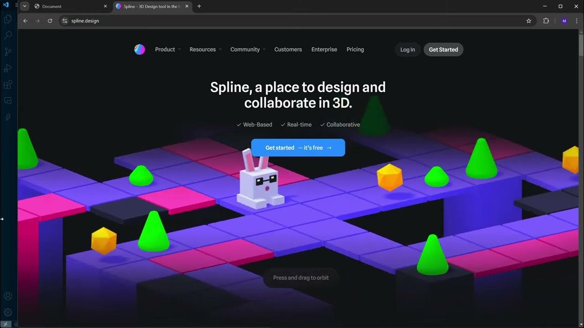The image size is (584, 328).
Task: Open the VS Code Search icon
Action: point(8,36)
